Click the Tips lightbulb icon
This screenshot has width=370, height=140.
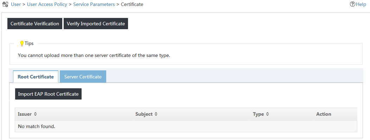click(22, 43)
